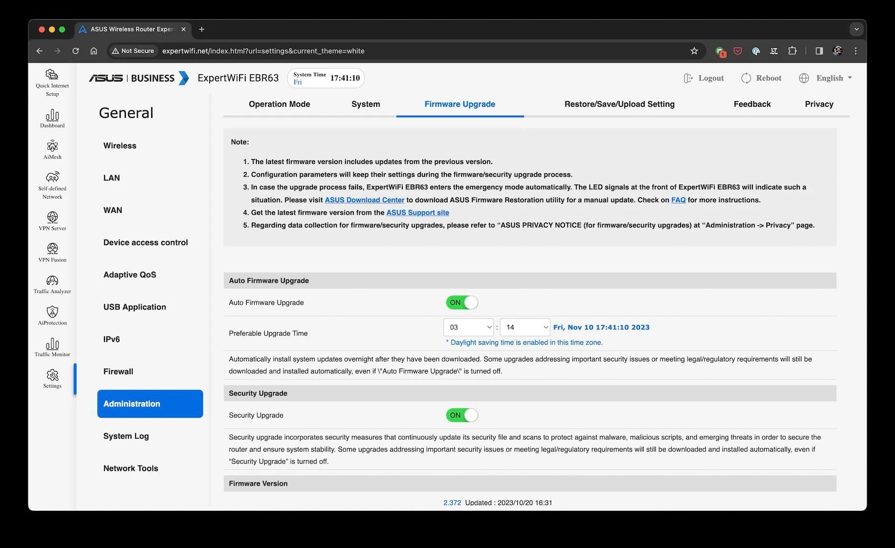Open the ASUS Support site link
The height and width of the screenshot is (548, 895).
coord(418,212)
